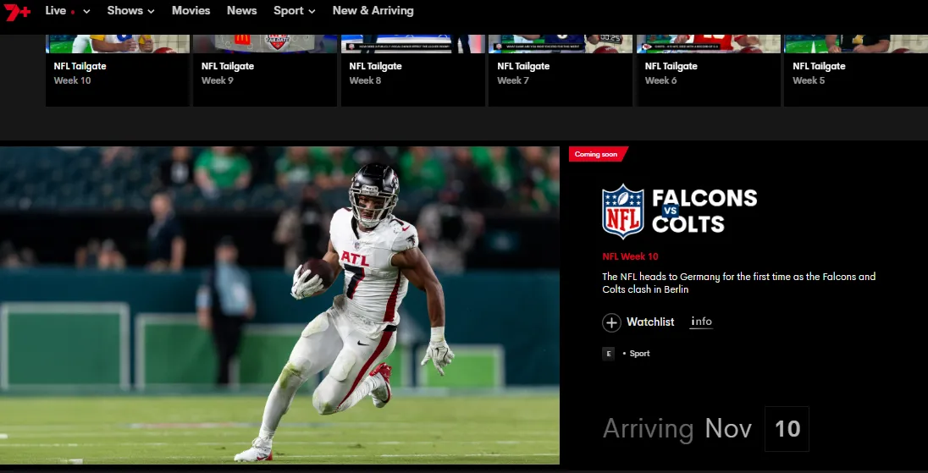Viewport: 928px width, 473px height.
Task: Click the FALCONS VS COLTS title
Action: tap(704, 211)
